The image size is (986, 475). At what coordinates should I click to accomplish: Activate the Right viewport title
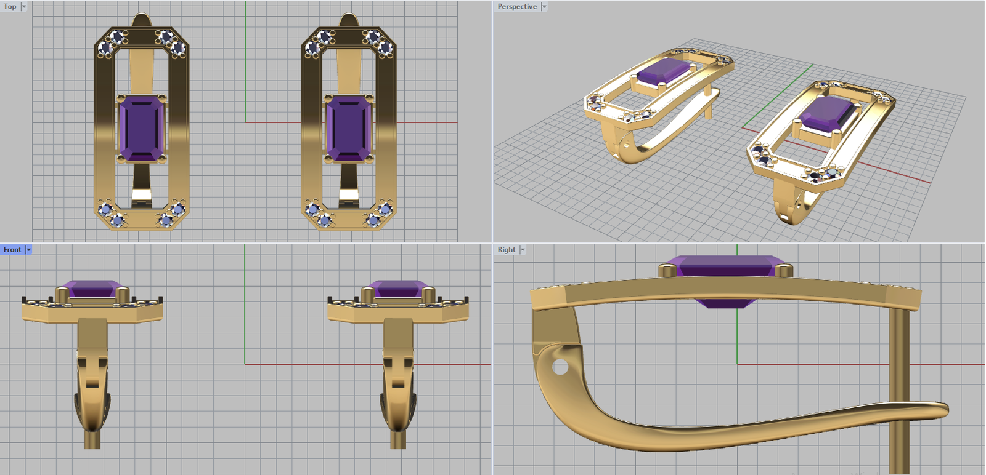point(506,250)
